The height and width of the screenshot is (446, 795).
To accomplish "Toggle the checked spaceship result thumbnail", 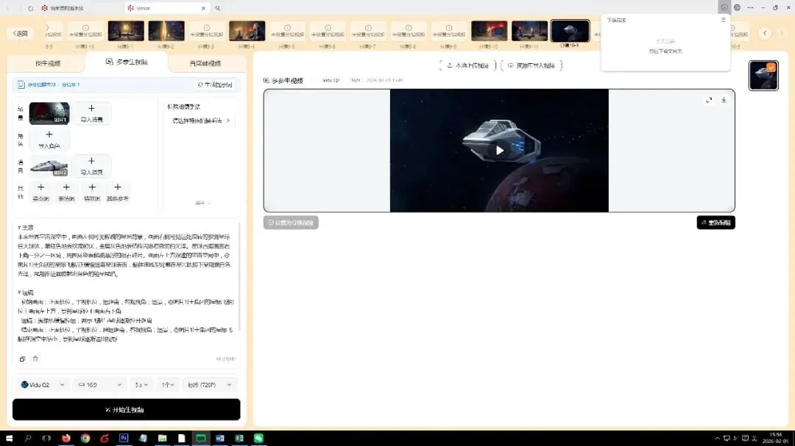I will tap(763, 76).
